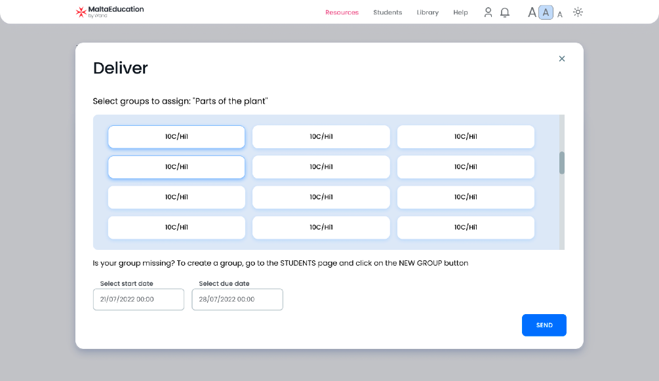Open the Select start date picker
This screenshot has width=659, height=381.
coord(138,300)
